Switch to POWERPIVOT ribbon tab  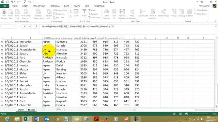coord(99,6)
